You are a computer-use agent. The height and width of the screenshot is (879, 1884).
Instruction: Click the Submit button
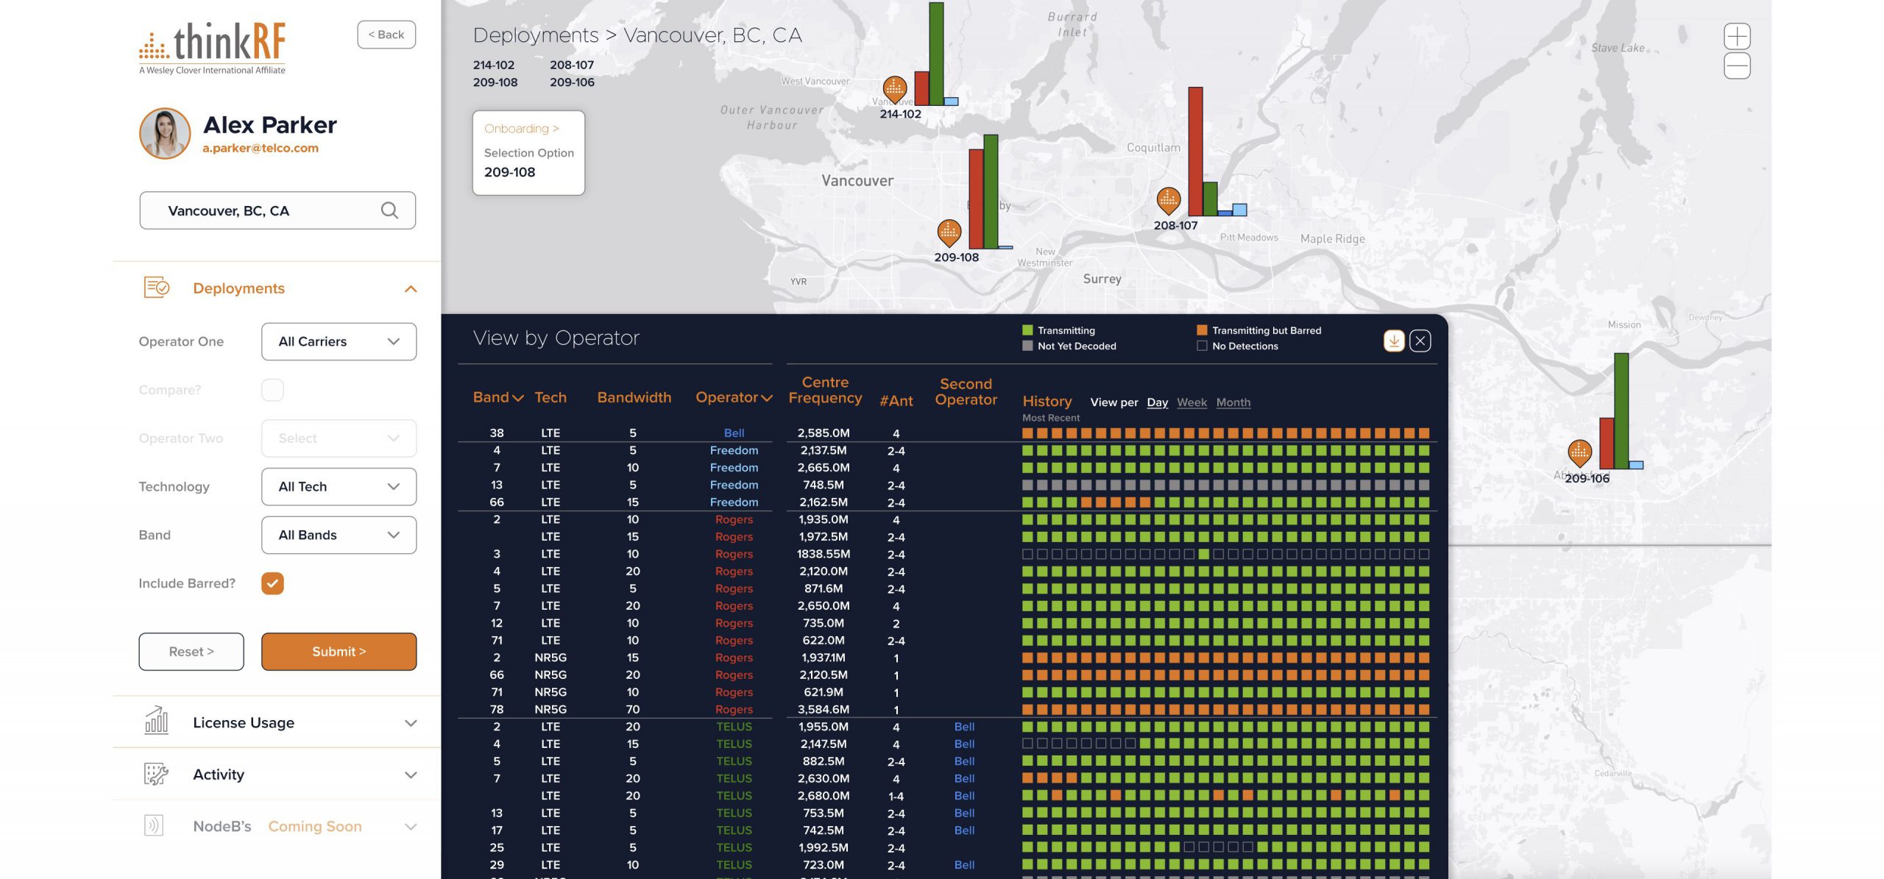pyautogui.click(x=339, y=652)
